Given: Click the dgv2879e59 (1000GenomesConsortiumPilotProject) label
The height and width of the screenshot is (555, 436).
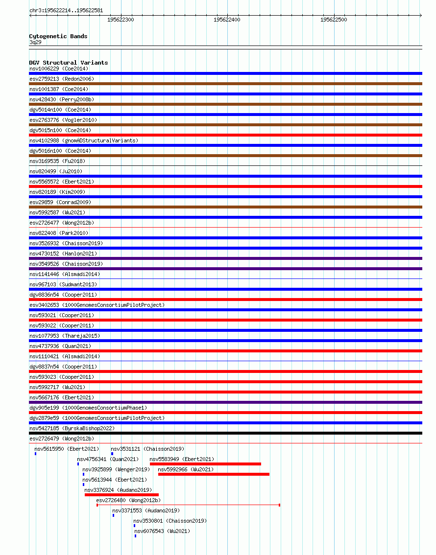Looking at the screenshot, I should (97, 417).
